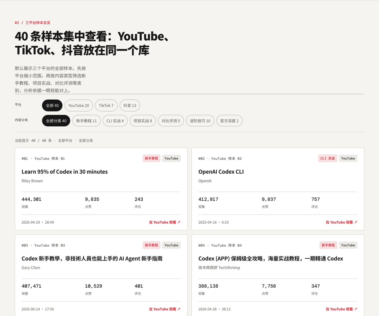Open 在 YouTube 观看 link for Riley Brown video
This screenshot has width=379, height=316.
[165, 222]
